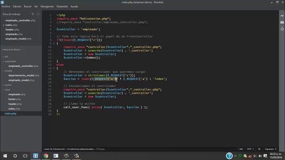Open the empresa-demo project dropdown

[12, 49]
